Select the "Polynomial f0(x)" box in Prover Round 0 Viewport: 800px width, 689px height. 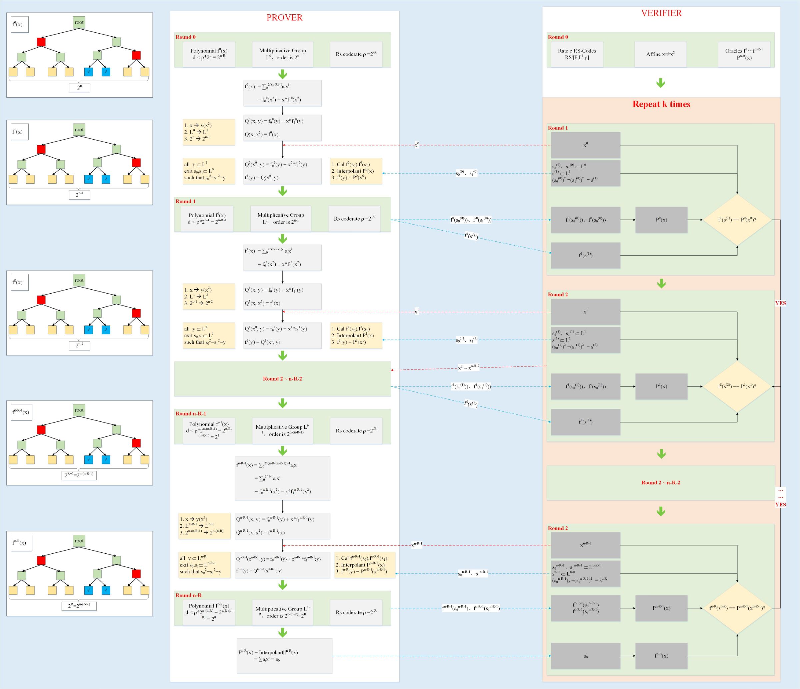209,54
